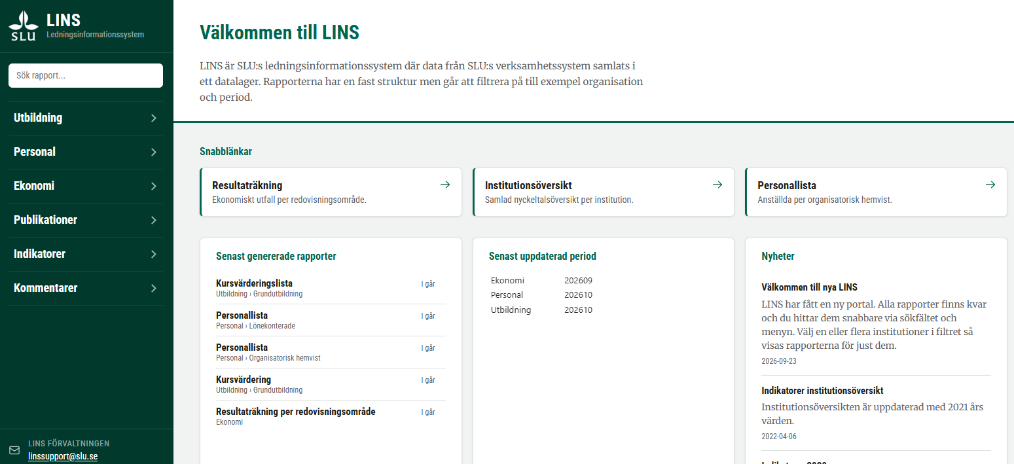Screen dimensions: 1014x464
Task: Open the Indikatorer sidebar menu item
Action: tap(86, 254)
